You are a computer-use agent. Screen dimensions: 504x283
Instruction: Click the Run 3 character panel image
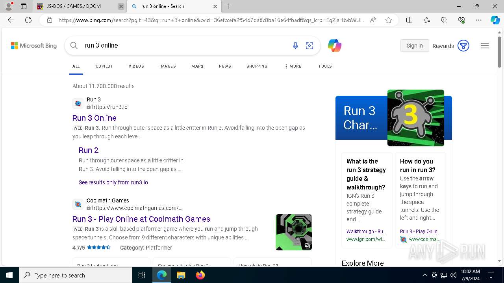pyautogui.click(x=416, y=118)
